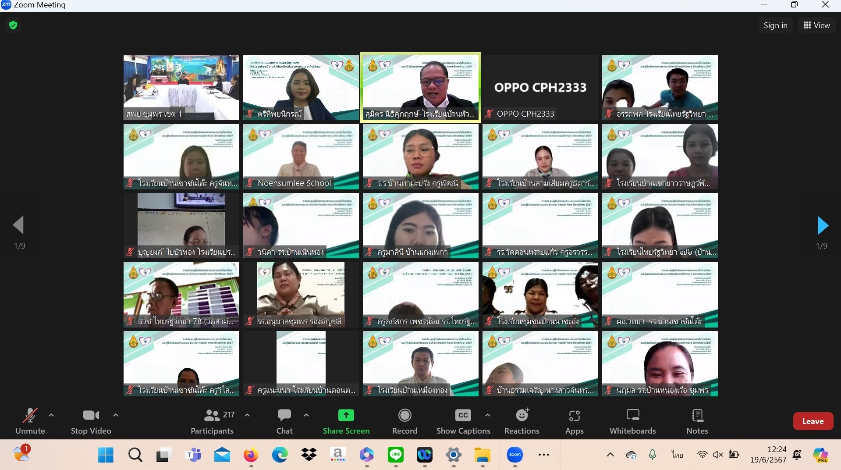Open the Chat panel
841x470 pixels.
coord(284,421)
